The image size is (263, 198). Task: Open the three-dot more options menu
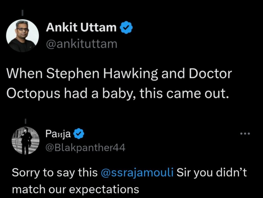coord(245,134)
